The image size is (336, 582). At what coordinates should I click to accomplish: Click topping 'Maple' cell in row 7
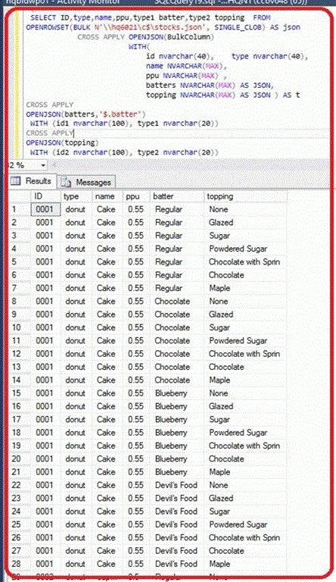coord(245,288)
